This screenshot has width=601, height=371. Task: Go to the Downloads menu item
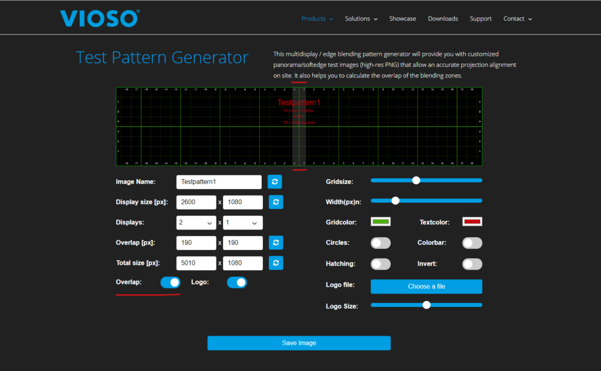[x=443, y=19]
